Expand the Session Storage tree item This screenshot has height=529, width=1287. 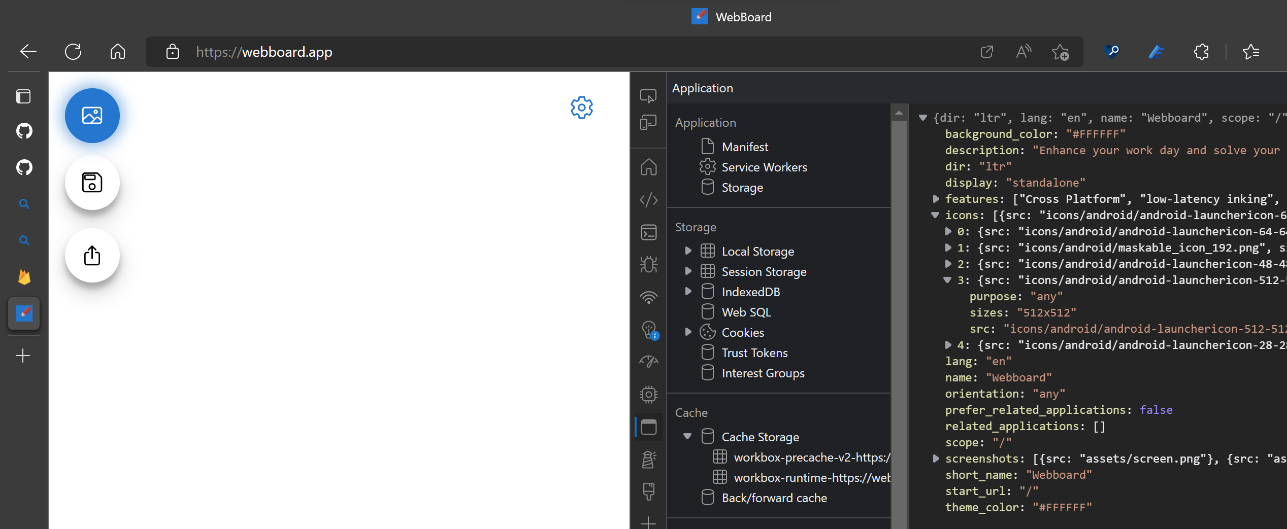click(688, 271)
